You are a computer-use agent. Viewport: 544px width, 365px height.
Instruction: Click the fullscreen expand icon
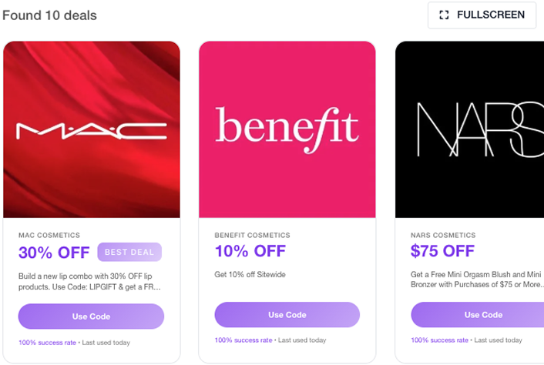[444, 15]
